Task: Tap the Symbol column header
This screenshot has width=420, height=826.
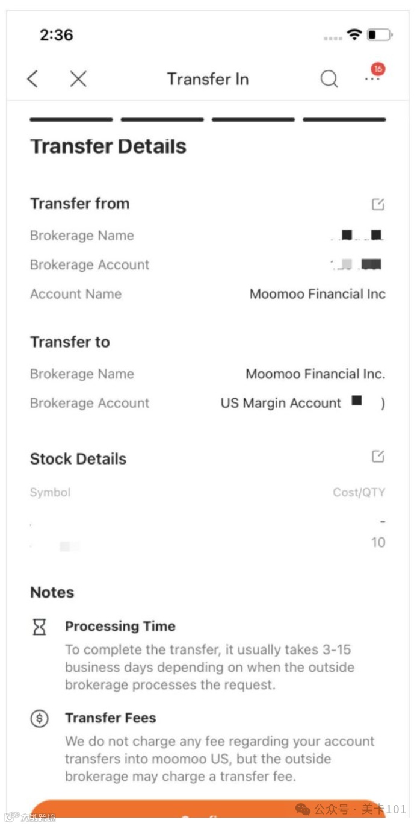Action: [x=51, y=492]
